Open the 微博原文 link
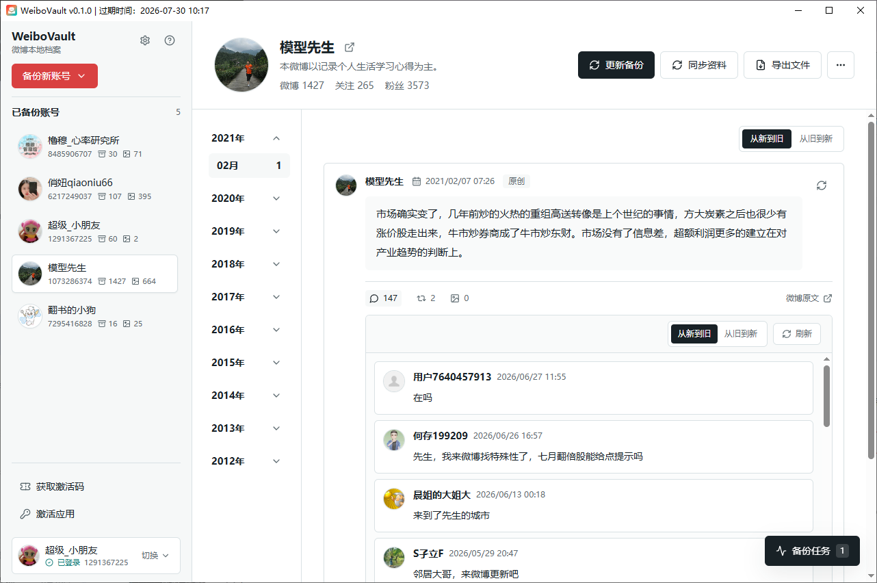 point(809,298)
